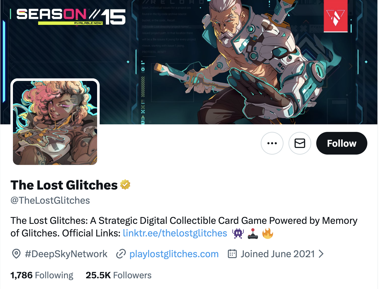379x289 pixels.
Task: Click the joystick emoji in bio
Action: pos(253,233)
